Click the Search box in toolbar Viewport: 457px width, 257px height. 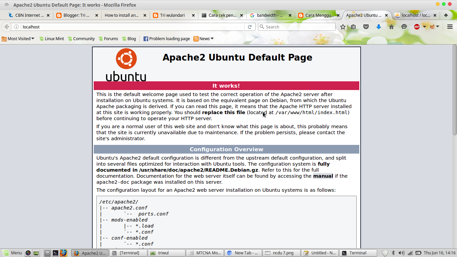click(296, 27)
